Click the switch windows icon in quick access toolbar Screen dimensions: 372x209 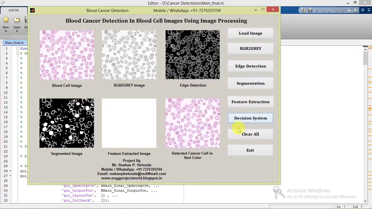(x=350, y=10)
